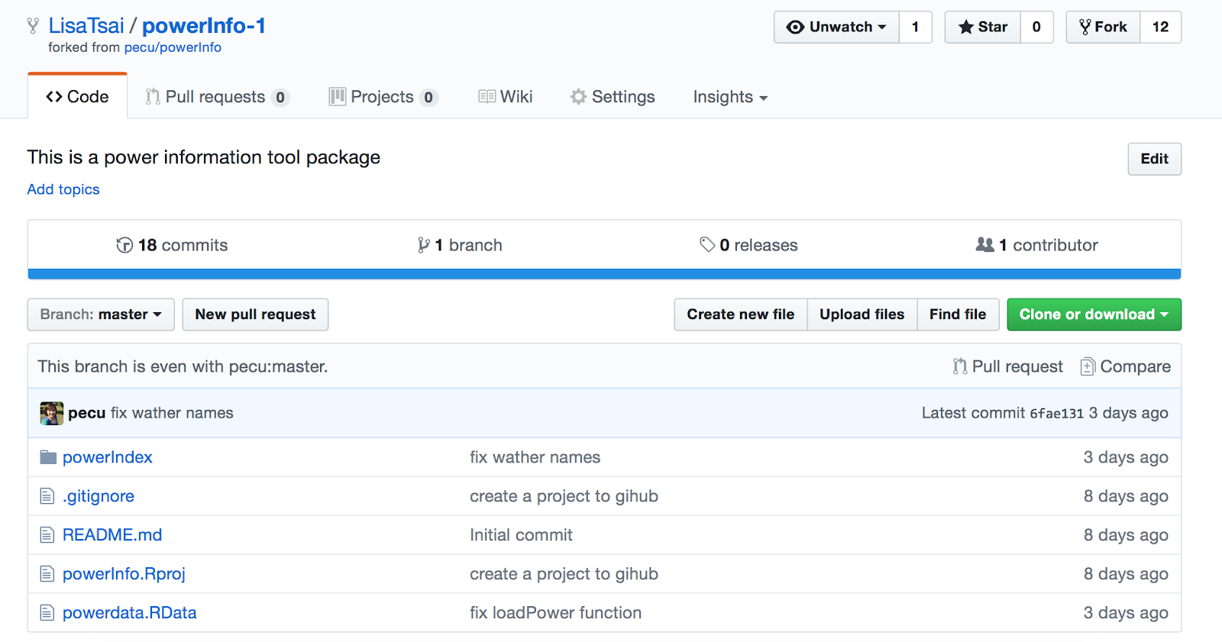Click the forks count 12
Screen dimensions: 1222x642
pyautogui.click(x=1160, y=27)
